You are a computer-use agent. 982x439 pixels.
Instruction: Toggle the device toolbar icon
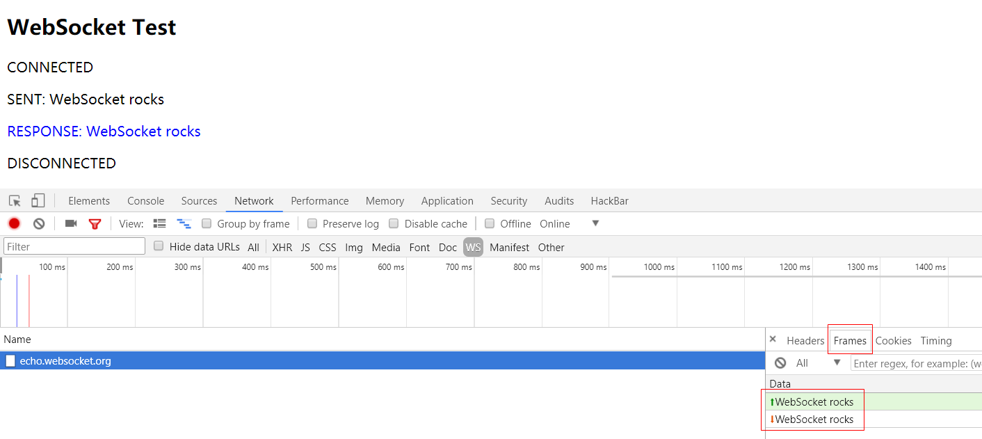pos(38,201)
